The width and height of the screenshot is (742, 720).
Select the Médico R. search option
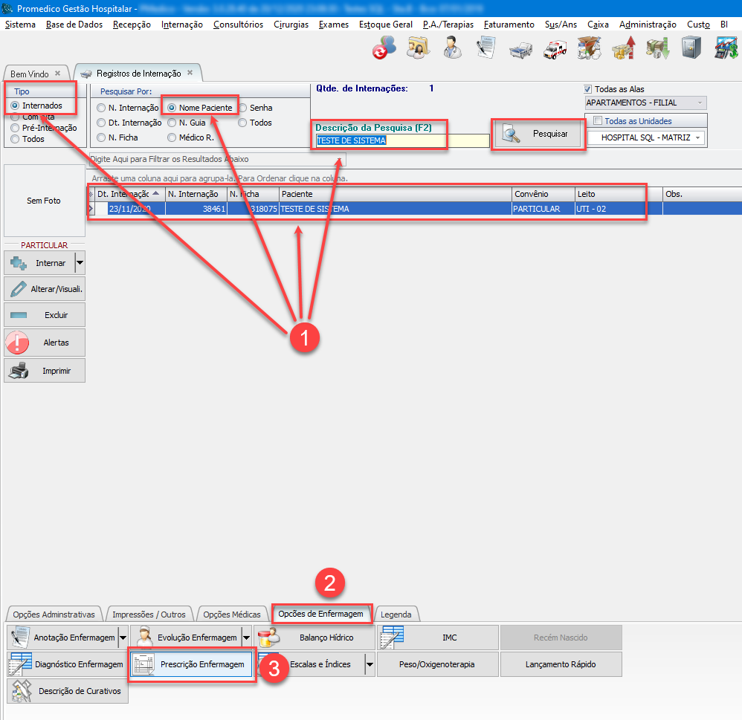coord(172,137)
